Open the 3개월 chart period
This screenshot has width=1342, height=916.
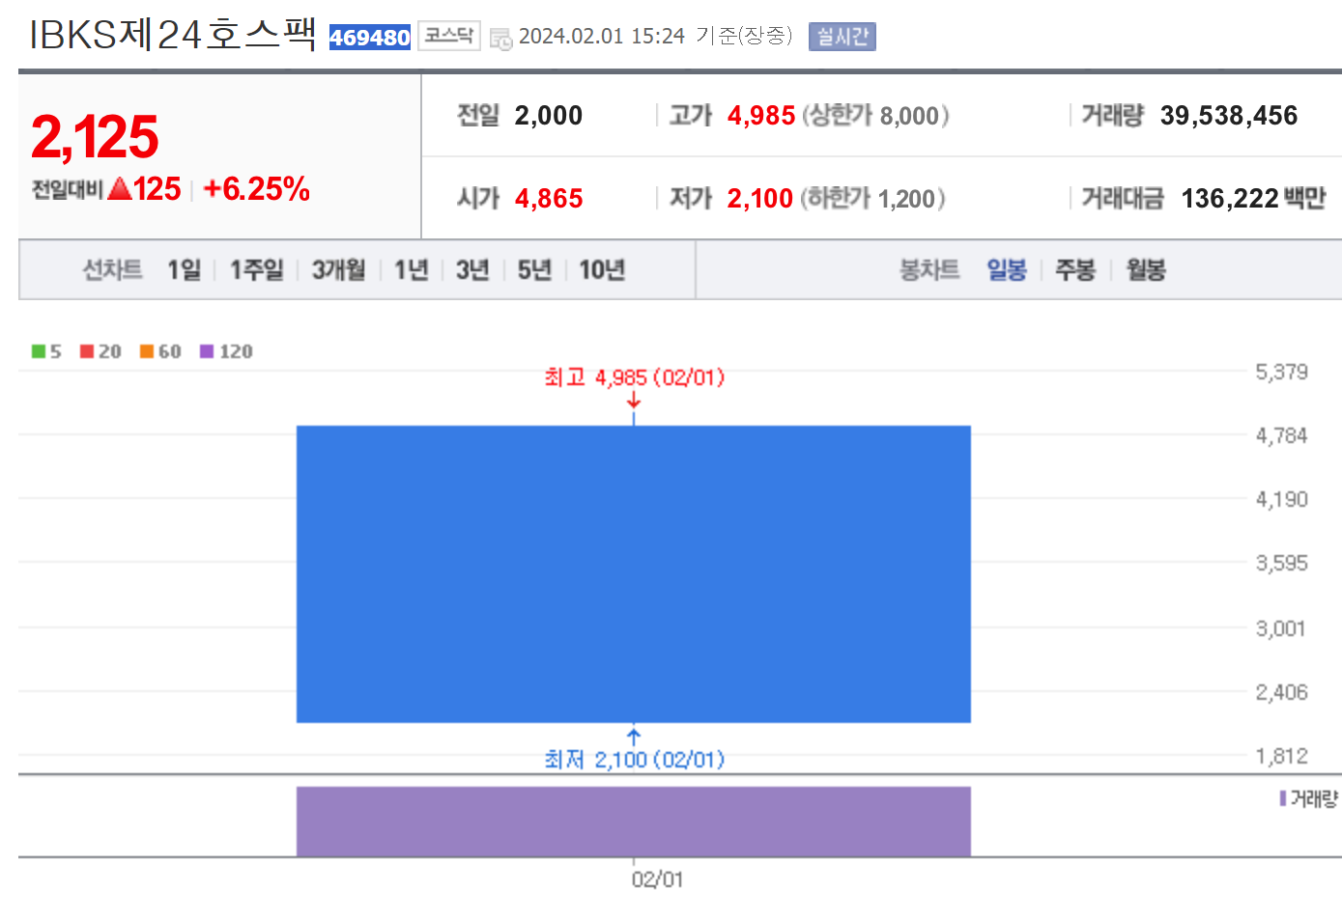[337, 270]
